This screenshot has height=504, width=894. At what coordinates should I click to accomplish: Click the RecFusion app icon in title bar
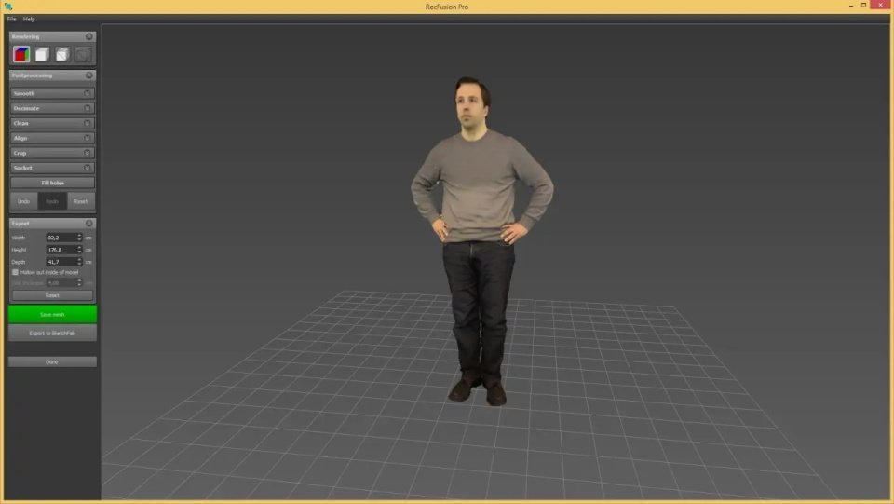pos(8,7)
